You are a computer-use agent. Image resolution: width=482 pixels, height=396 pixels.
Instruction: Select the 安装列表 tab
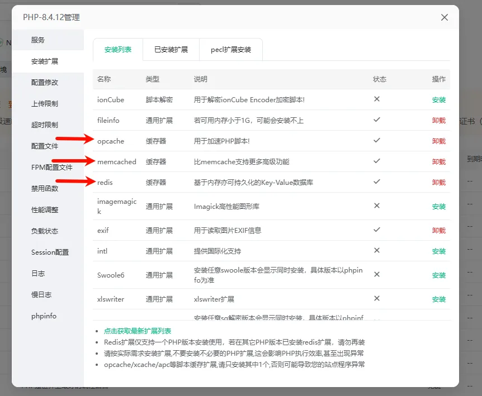click(118, 50)
